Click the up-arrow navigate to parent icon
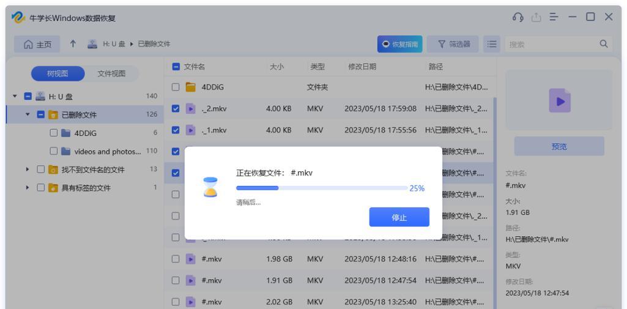Image resolution: width=627 pixels, height=309 pixels. point(73,44)
